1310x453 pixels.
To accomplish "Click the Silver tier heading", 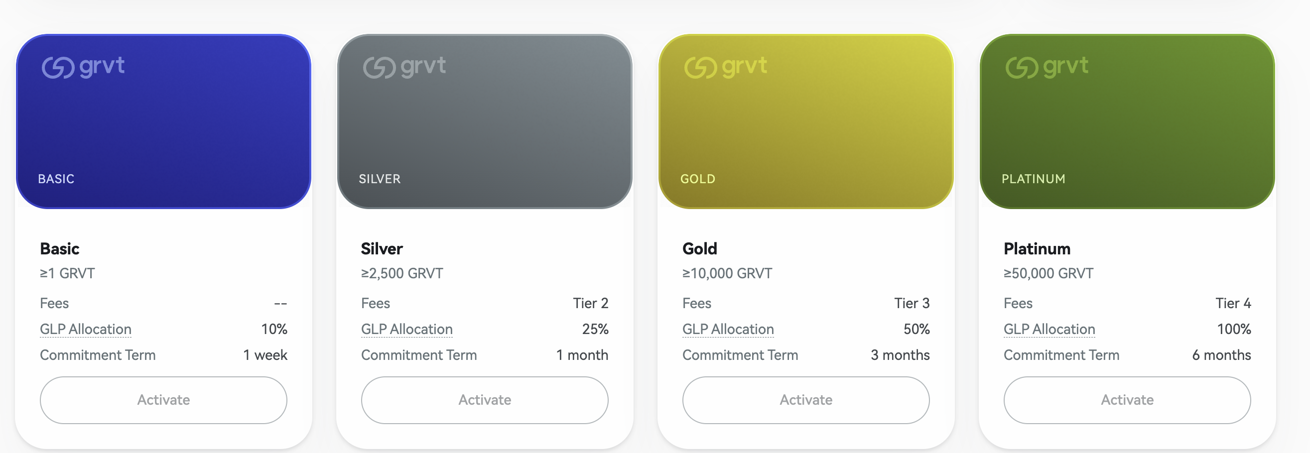I will [x=382, y=248].
